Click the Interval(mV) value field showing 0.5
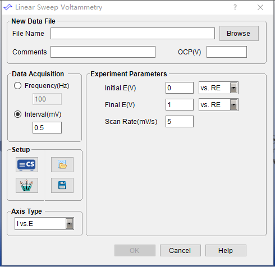Image resolution: width=275 pixels, height=267 pixels. [x=47, y=128]
